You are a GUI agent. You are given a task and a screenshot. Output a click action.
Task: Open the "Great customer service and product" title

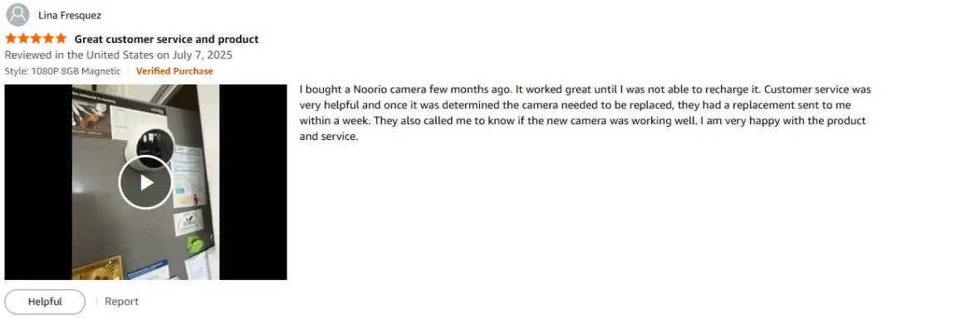(x=166, y=40)
